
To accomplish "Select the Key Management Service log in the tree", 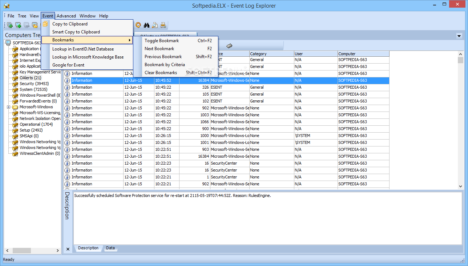I will tap(40, 72).
